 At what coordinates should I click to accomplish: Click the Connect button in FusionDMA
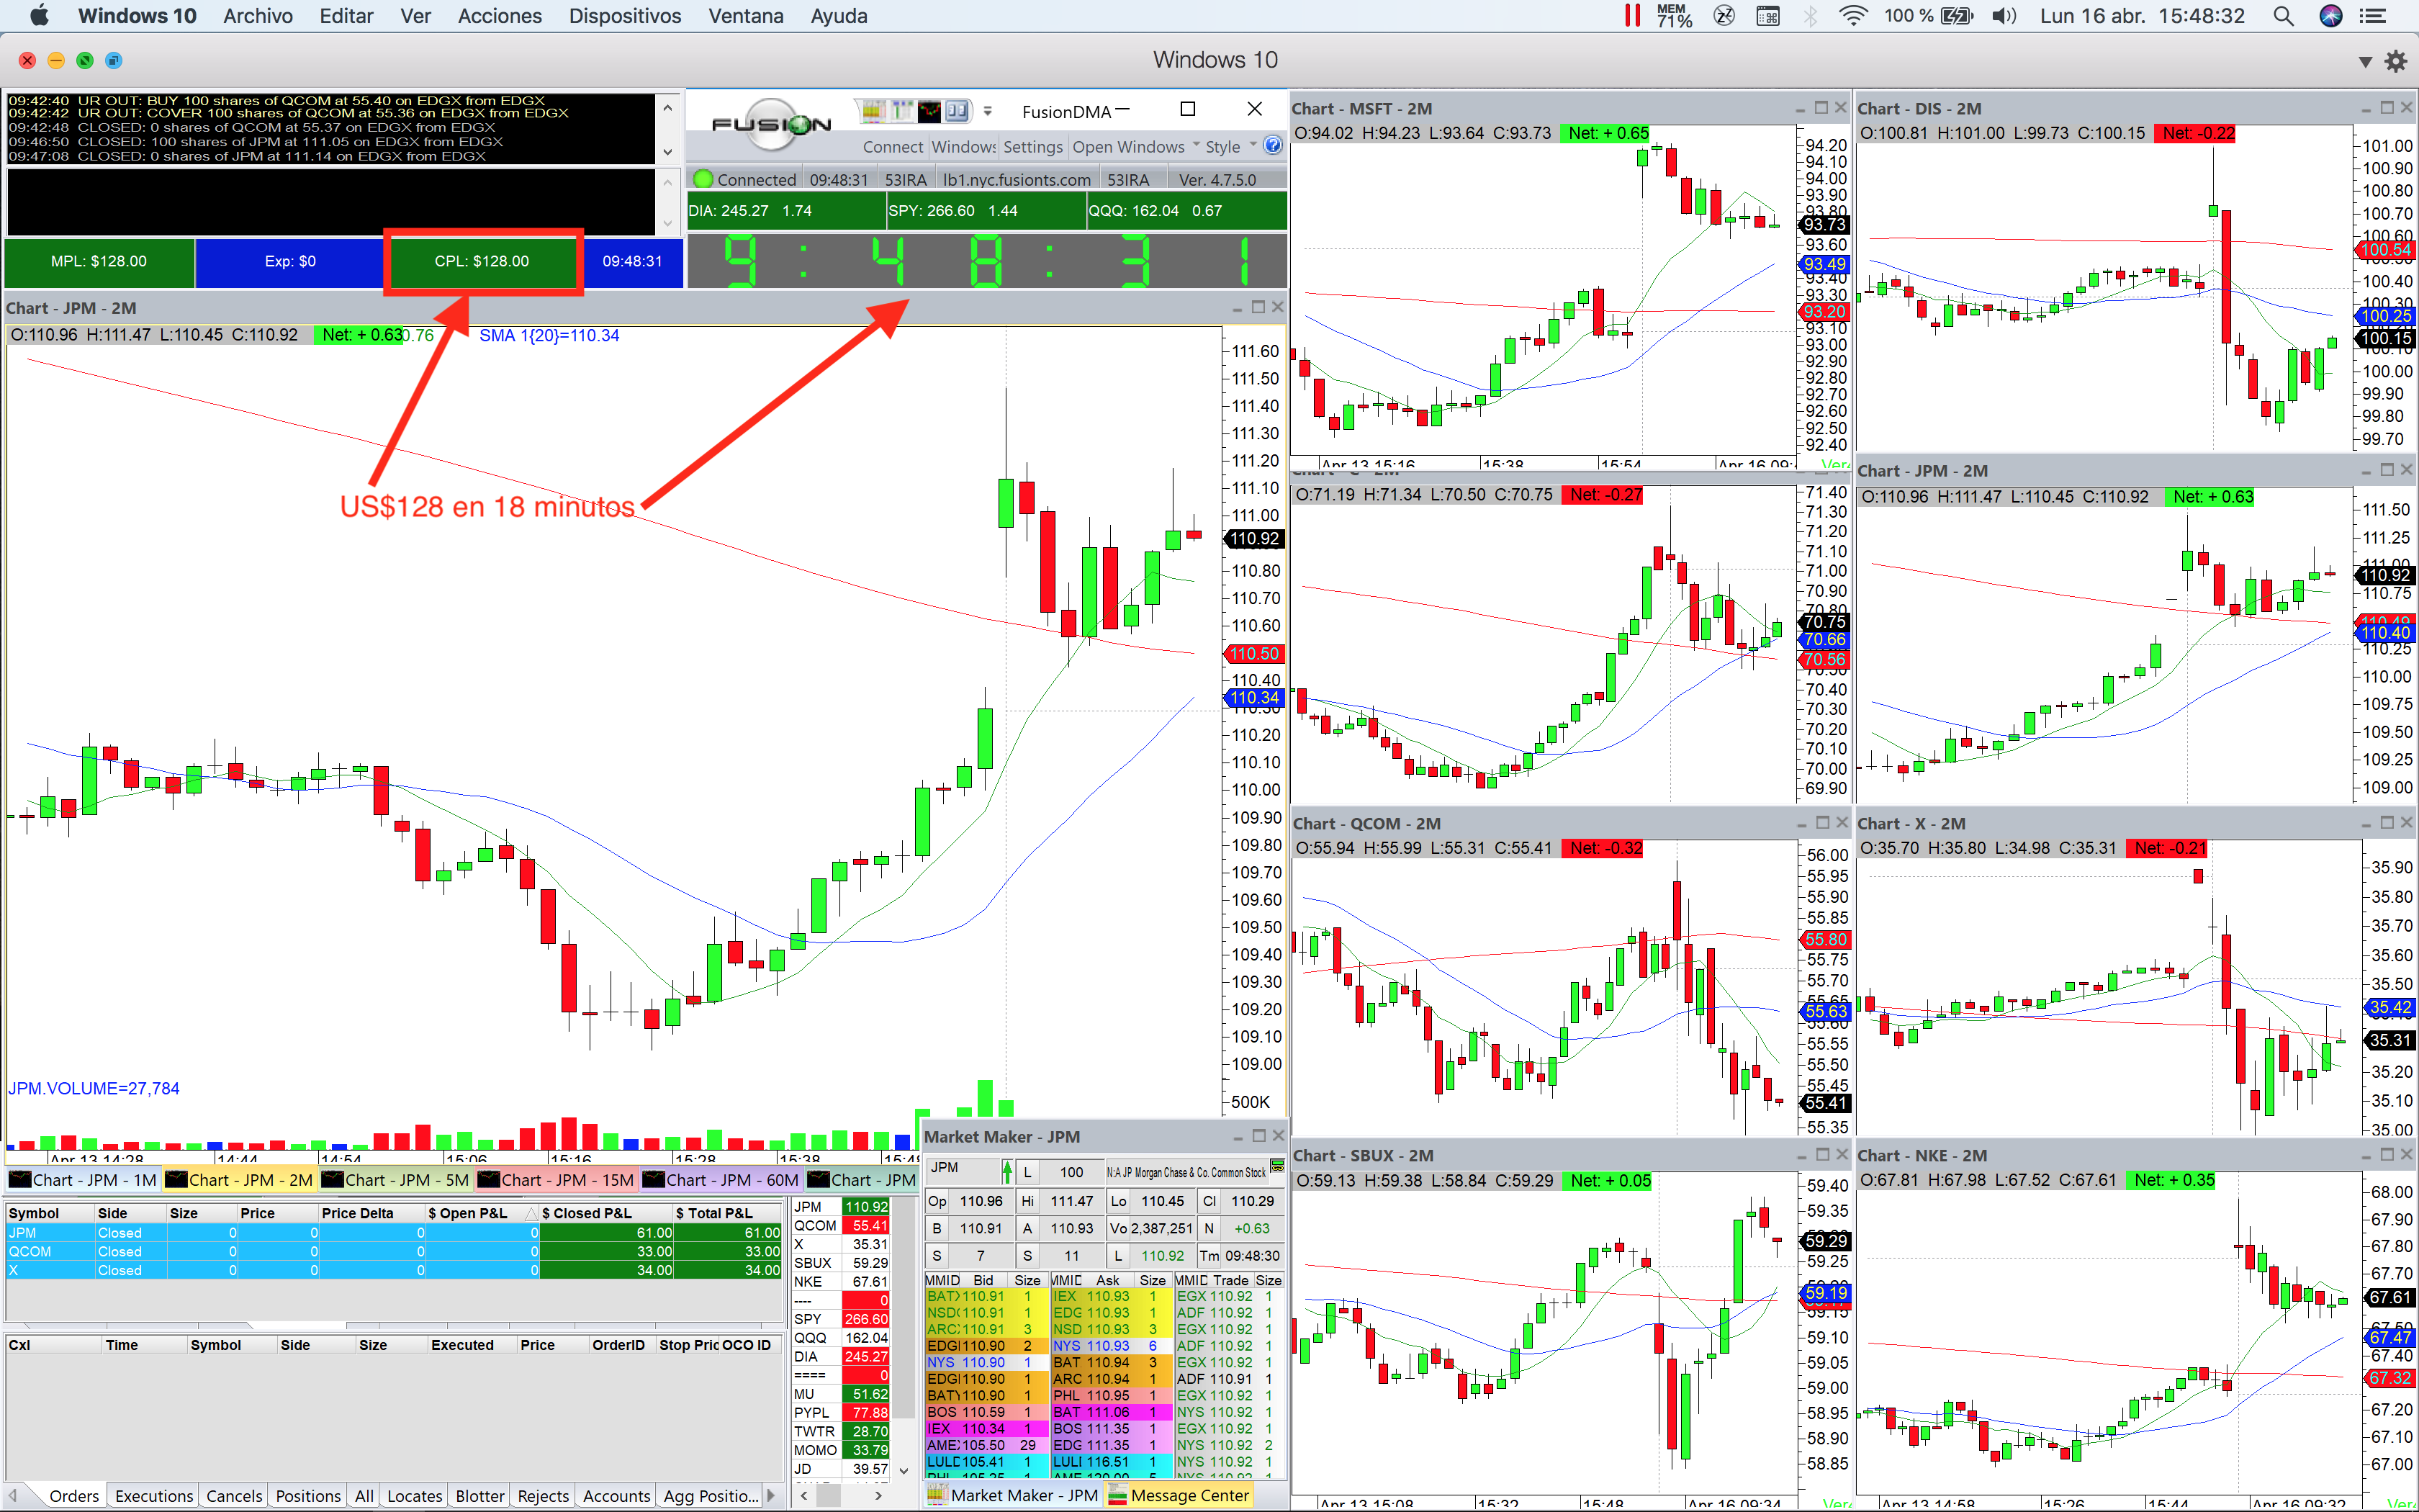[x=891, y=147]
